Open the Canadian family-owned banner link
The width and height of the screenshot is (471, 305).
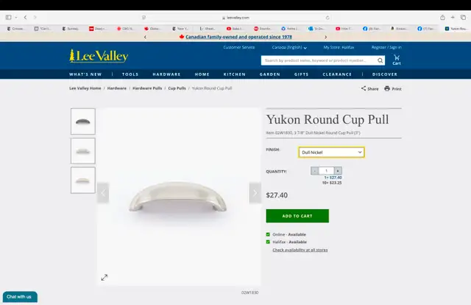[238, 37]
